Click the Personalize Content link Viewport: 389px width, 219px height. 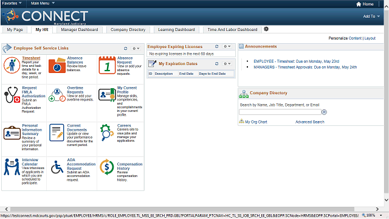coord(355,38)
